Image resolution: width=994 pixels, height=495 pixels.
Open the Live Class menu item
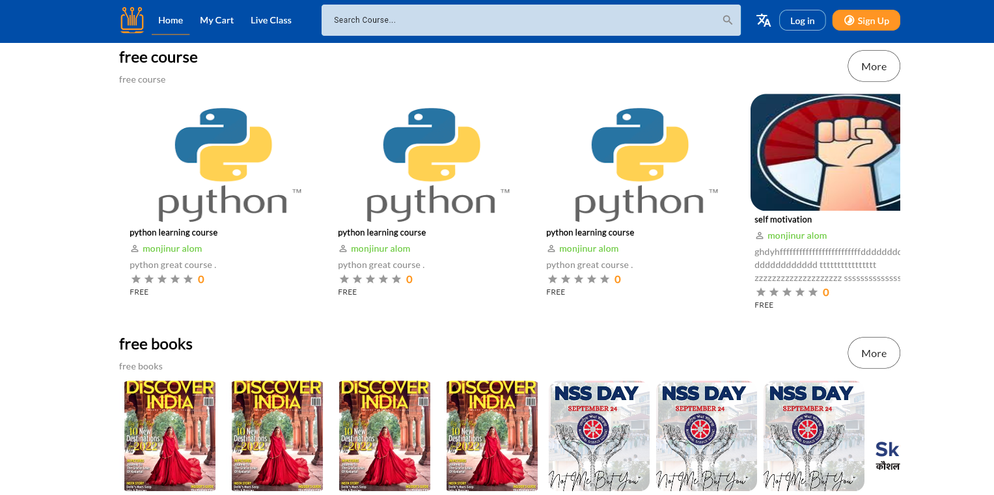point(271,20)
